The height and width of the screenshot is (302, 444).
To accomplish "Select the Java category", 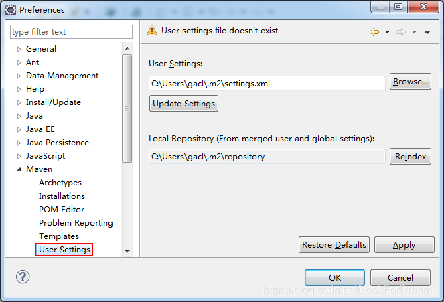I will click(34, 115).
